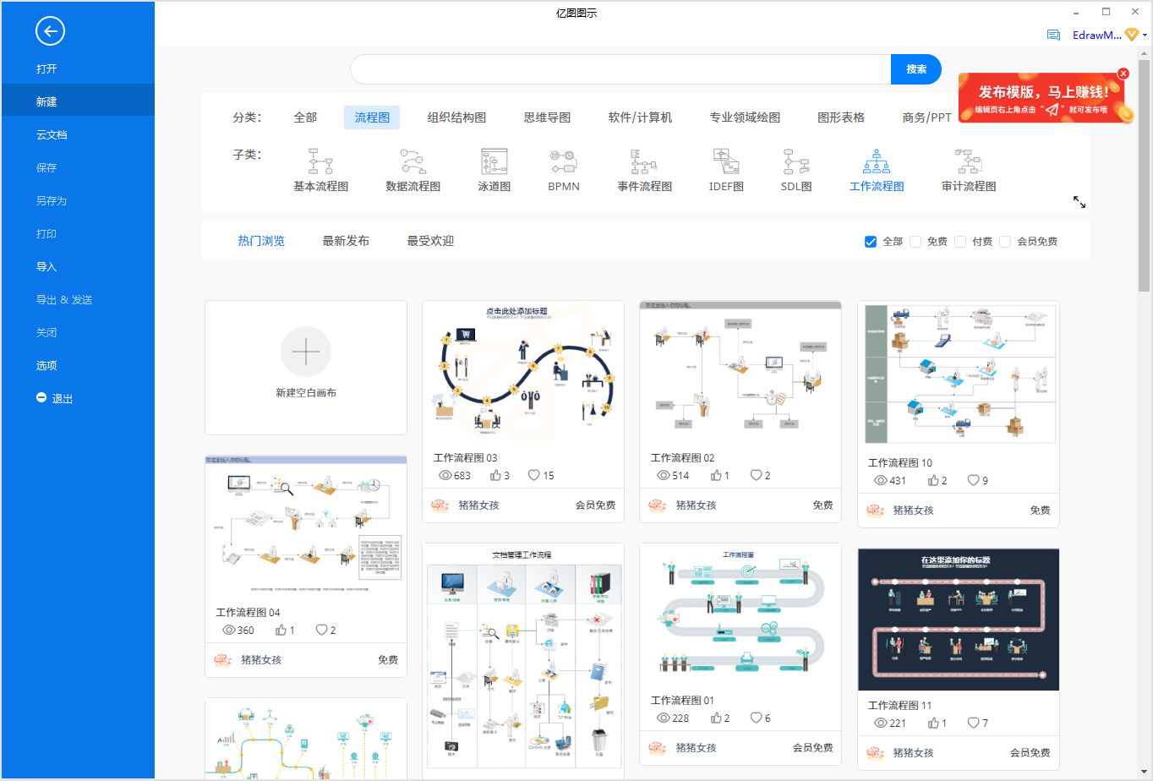Select the 审计流程图 subcategory icon
The width and height of the screenshot is (1153, 781).
[x=969, y=161]
